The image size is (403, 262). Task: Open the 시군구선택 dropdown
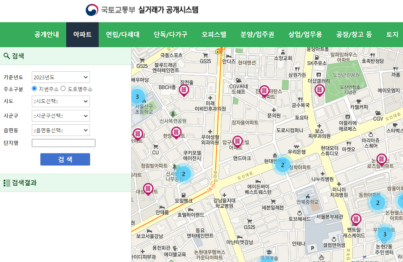click(x=60, y=116)
